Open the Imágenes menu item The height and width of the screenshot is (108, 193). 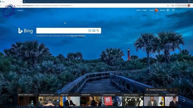pyautogui.click(x=20, y=10)
